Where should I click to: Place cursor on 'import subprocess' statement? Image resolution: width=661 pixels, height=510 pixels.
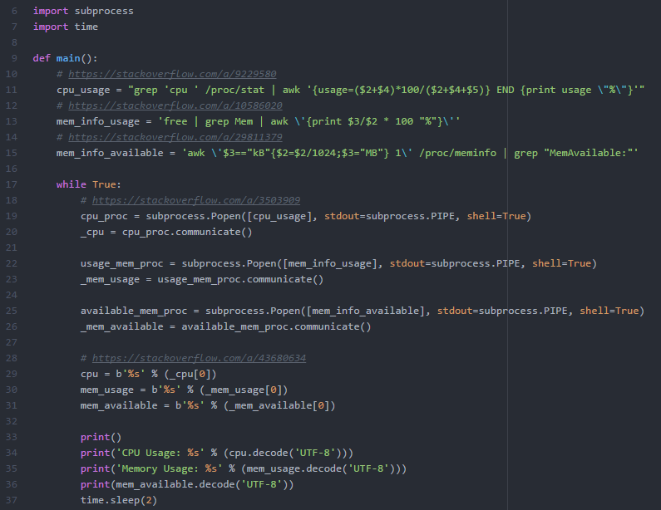[x=82, y=11]
